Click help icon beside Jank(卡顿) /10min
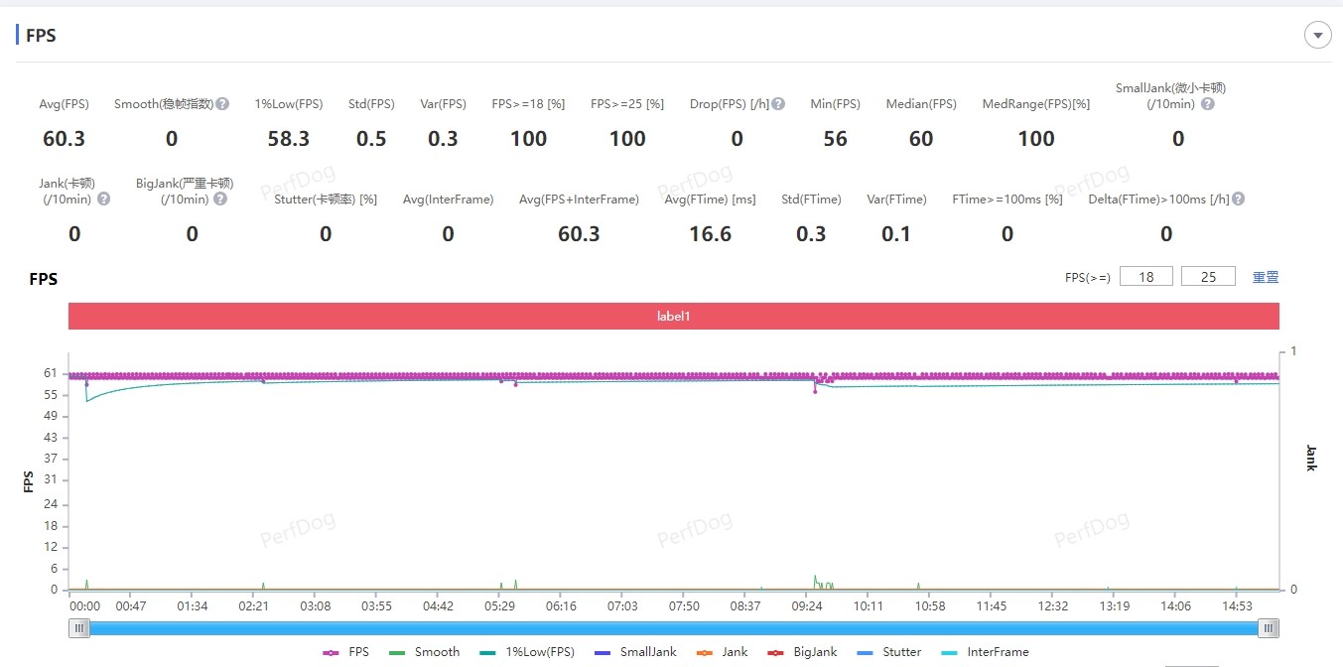 click(103, 200)
